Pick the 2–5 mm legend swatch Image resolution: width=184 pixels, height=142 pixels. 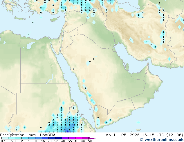pyautogui.click(x=25, y=138)
